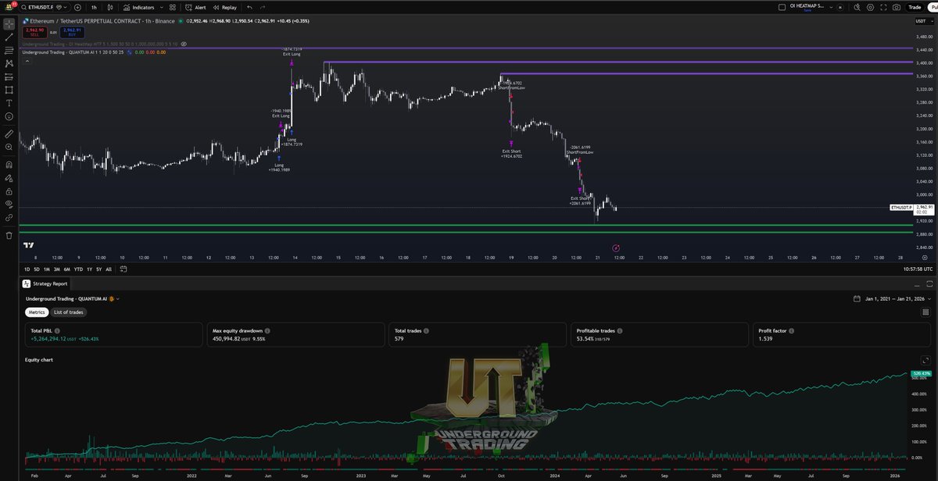Lock all drawing tools

click(x=9, y=191)
